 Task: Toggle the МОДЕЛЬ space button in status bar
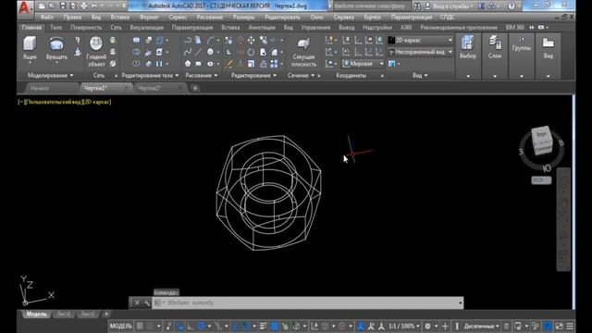[x=121, y=326]
